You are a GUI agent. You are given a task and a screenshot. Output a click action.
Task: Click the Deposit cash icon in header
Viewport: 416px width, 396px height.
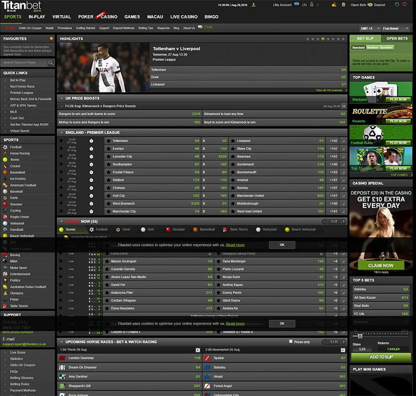pyautogui.click(x=370, y=5)
